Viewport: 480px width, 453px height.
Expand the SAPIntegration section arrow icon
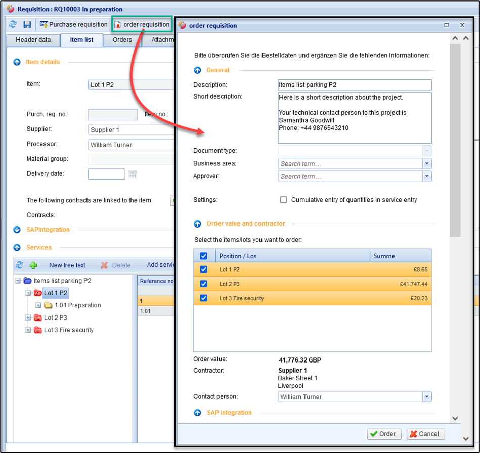click(x=17, y=230)
